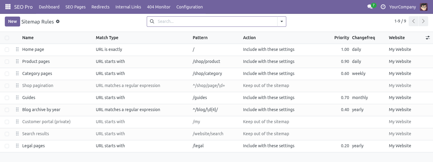Open the conversations chat bubble icon
The width and height of the screenshot is (433, 162).
point(370,7)
